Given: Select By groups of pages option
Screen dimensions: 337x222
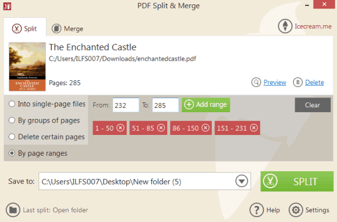Looking at the screenshot, I should pos(44,120).
